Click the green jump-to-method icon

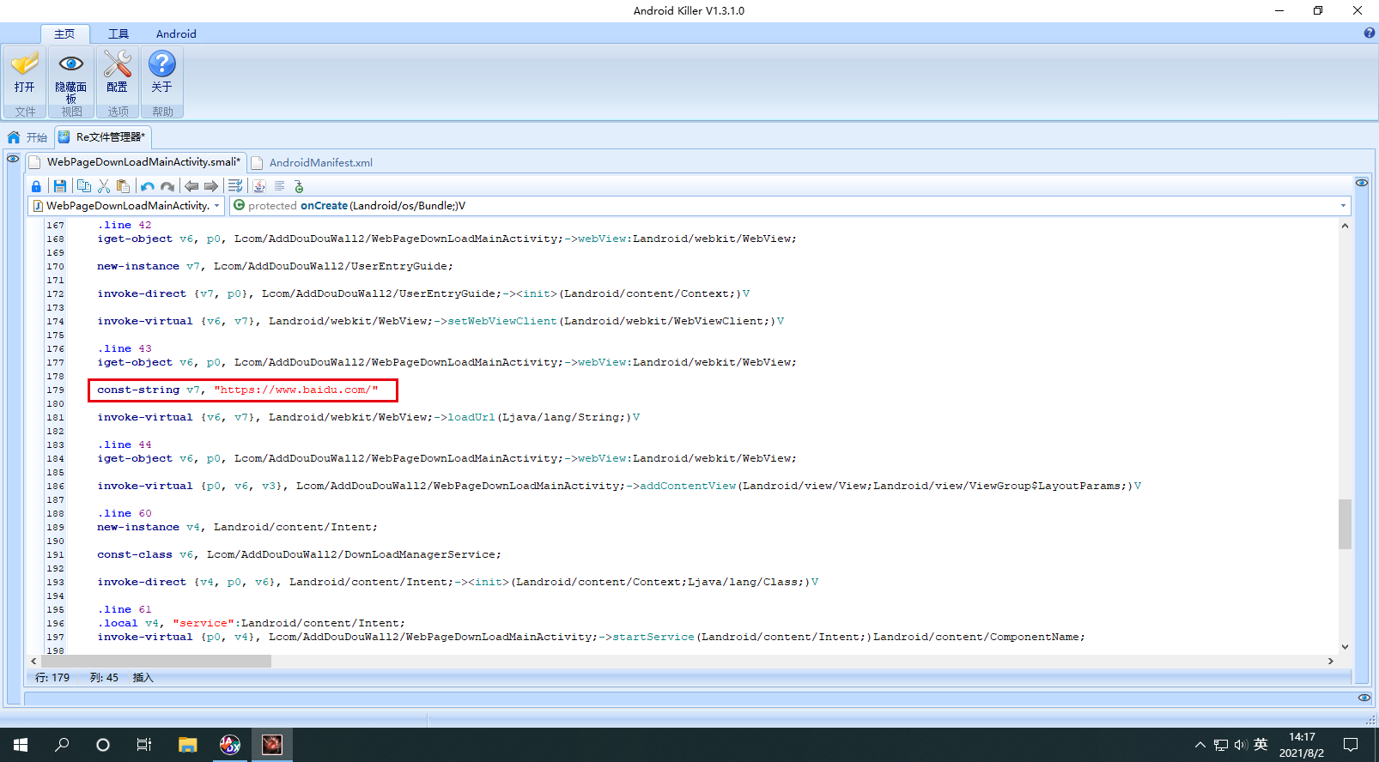click(299, 186)
